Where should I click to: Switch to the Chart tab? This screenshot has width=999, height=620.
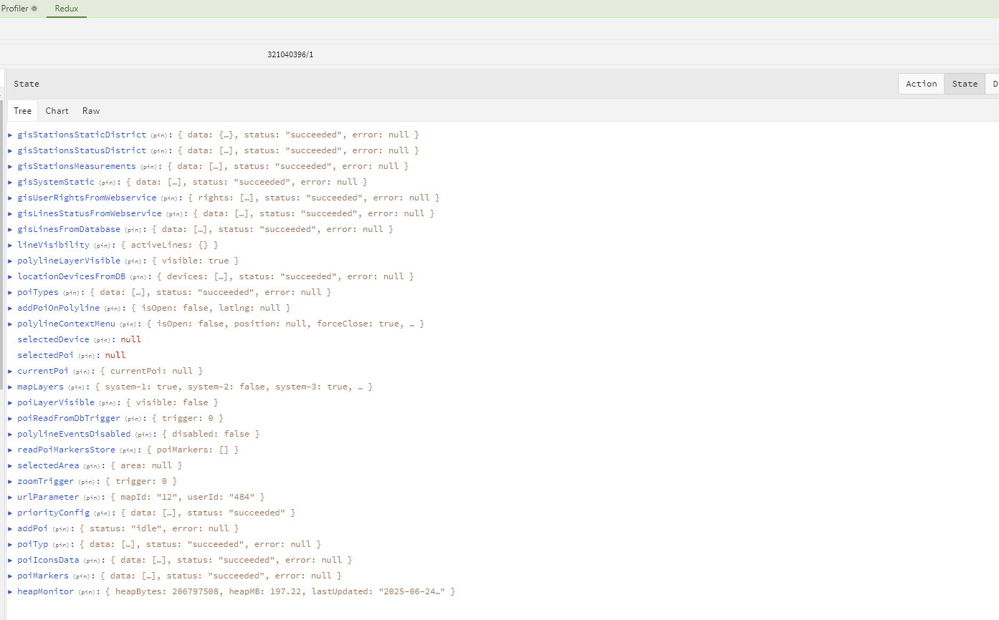click(57, 111)
